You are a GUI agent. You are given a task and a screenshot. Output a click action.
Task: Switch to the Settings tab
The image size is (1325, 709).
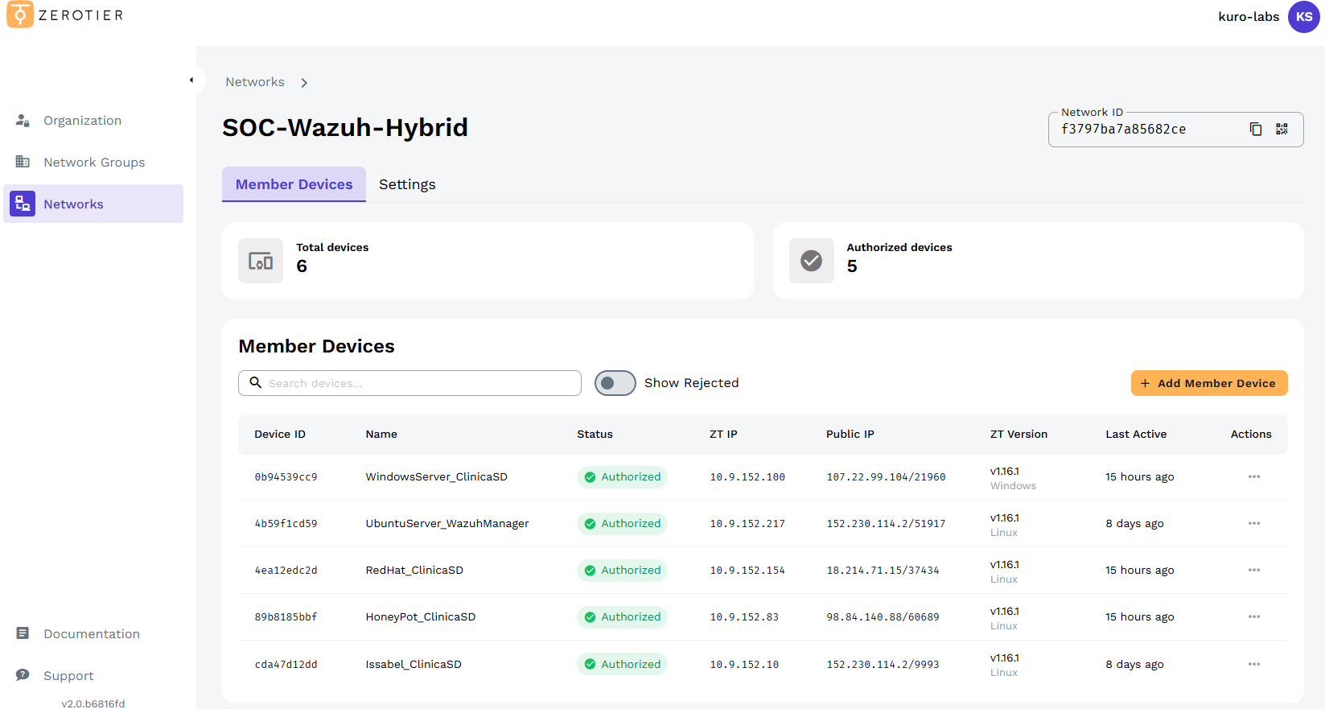point(407,184)
